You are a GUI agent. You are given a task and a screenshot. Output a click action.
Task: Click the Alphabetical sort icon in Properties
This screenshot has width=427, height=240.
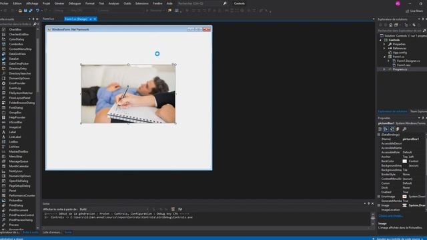(x=386, y=129)
